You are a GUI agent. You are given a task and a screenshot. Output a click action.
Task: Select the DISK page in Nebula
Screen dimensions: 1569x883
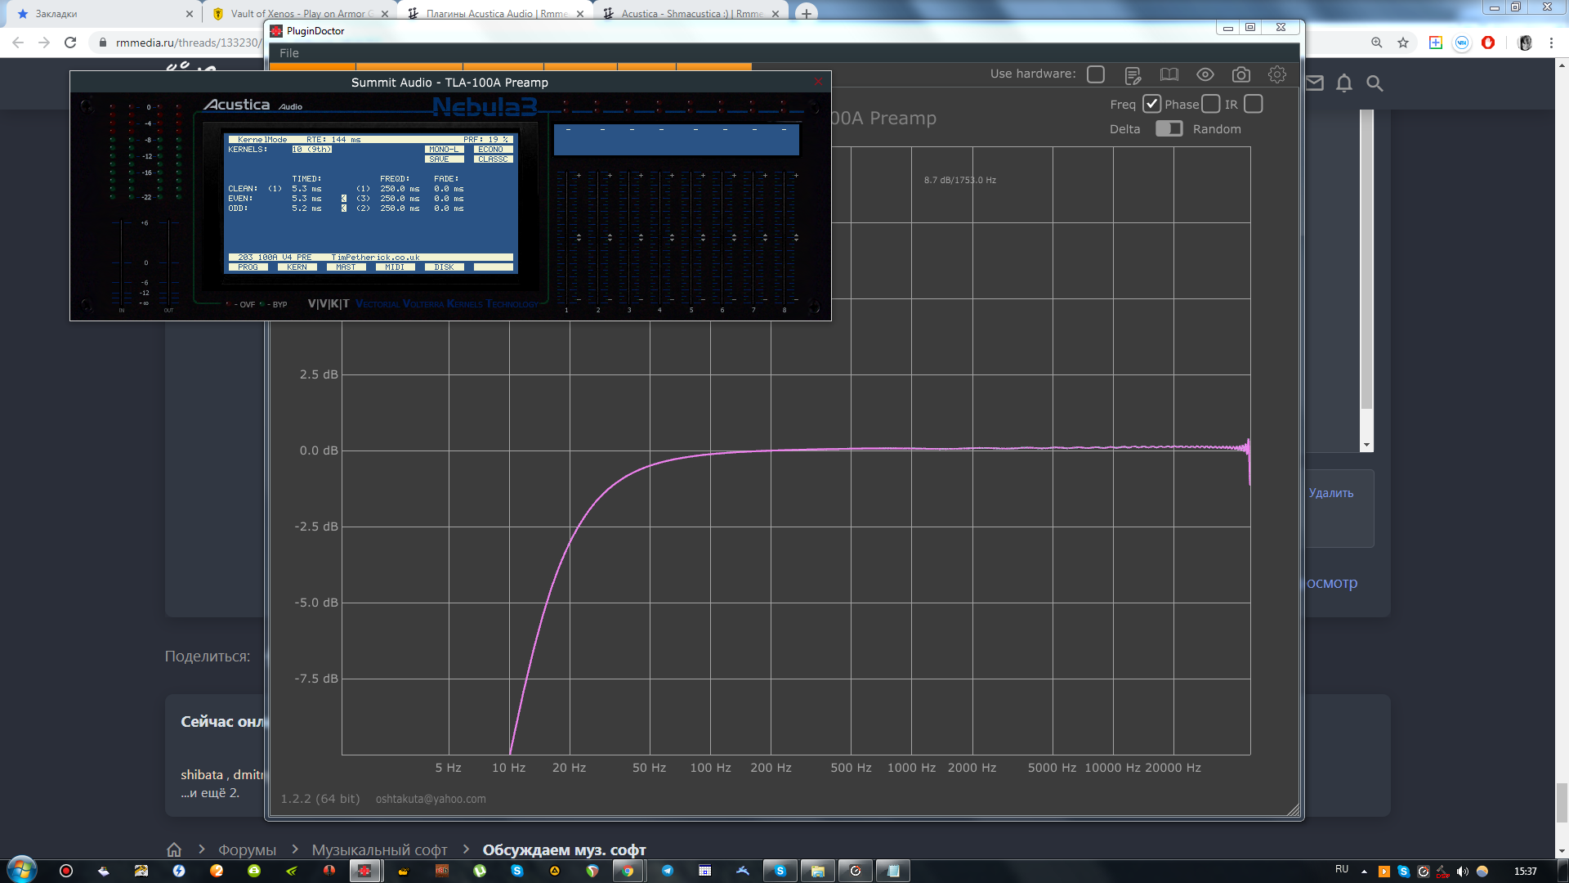click(x=444, y=267)
